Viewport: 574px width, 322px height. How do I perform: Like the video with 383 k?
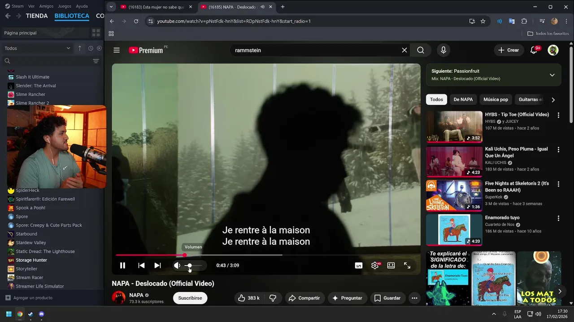tap(249, 298)
